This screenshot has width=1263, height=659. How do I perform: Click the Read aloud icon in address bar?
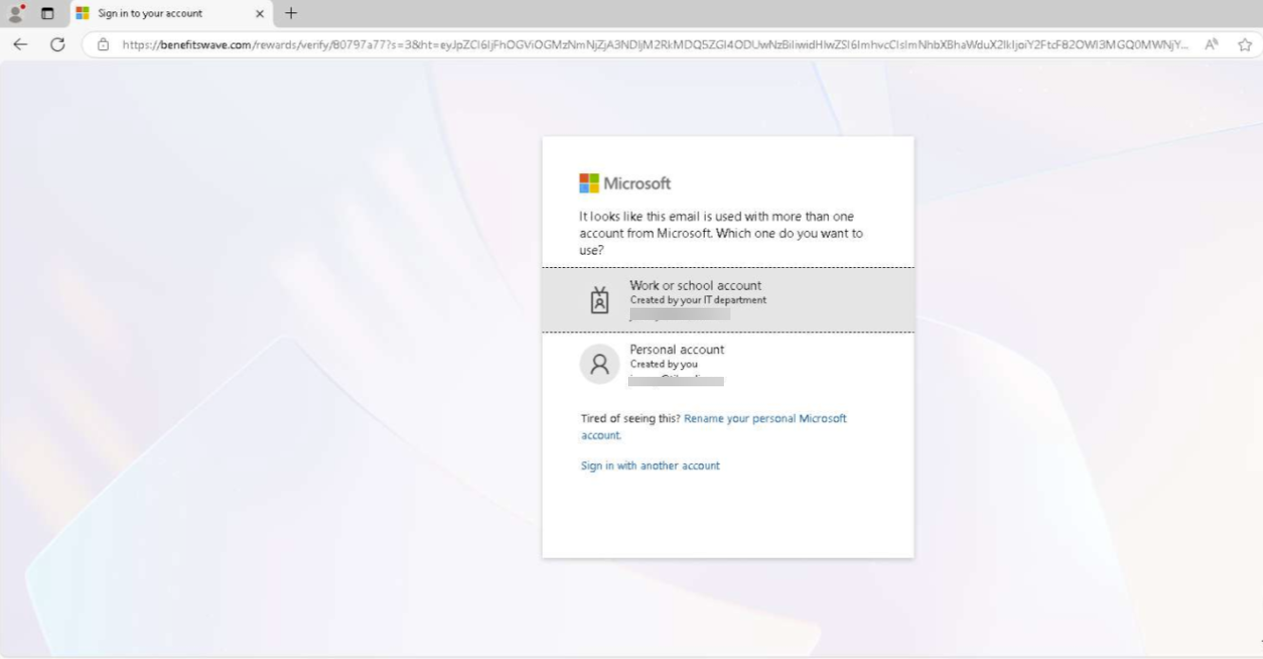tap(1211, 45)
